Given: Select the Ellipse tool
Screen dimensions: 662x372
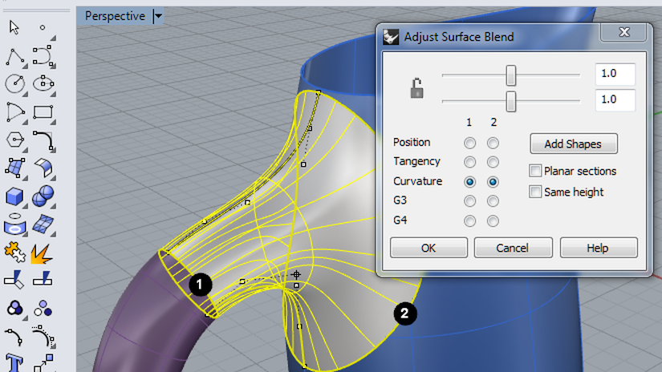Looking at the screenshot, I should point(43,83).
